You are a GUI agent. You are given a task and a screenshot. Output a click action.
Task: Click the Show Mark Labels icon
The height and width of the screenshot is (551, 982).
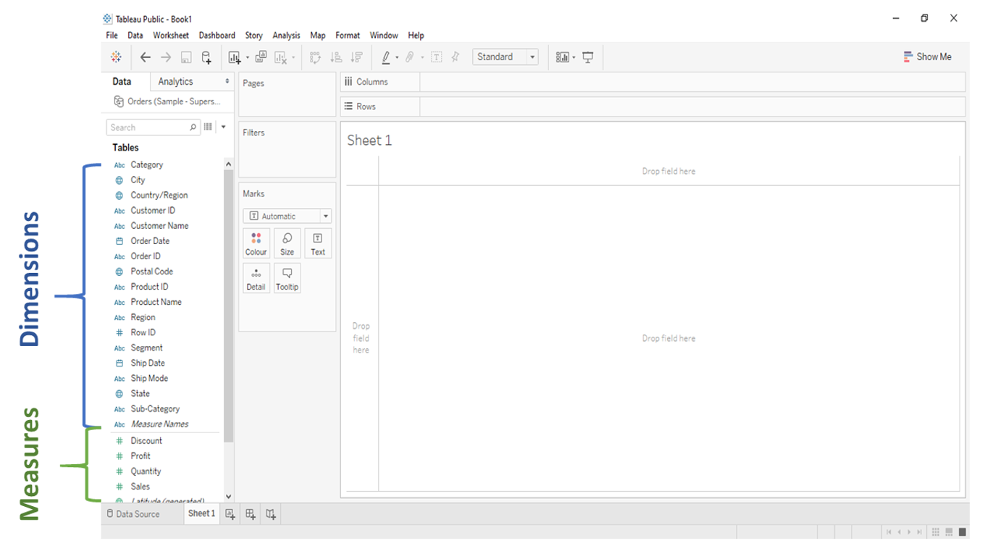click(x=437, y=57)
